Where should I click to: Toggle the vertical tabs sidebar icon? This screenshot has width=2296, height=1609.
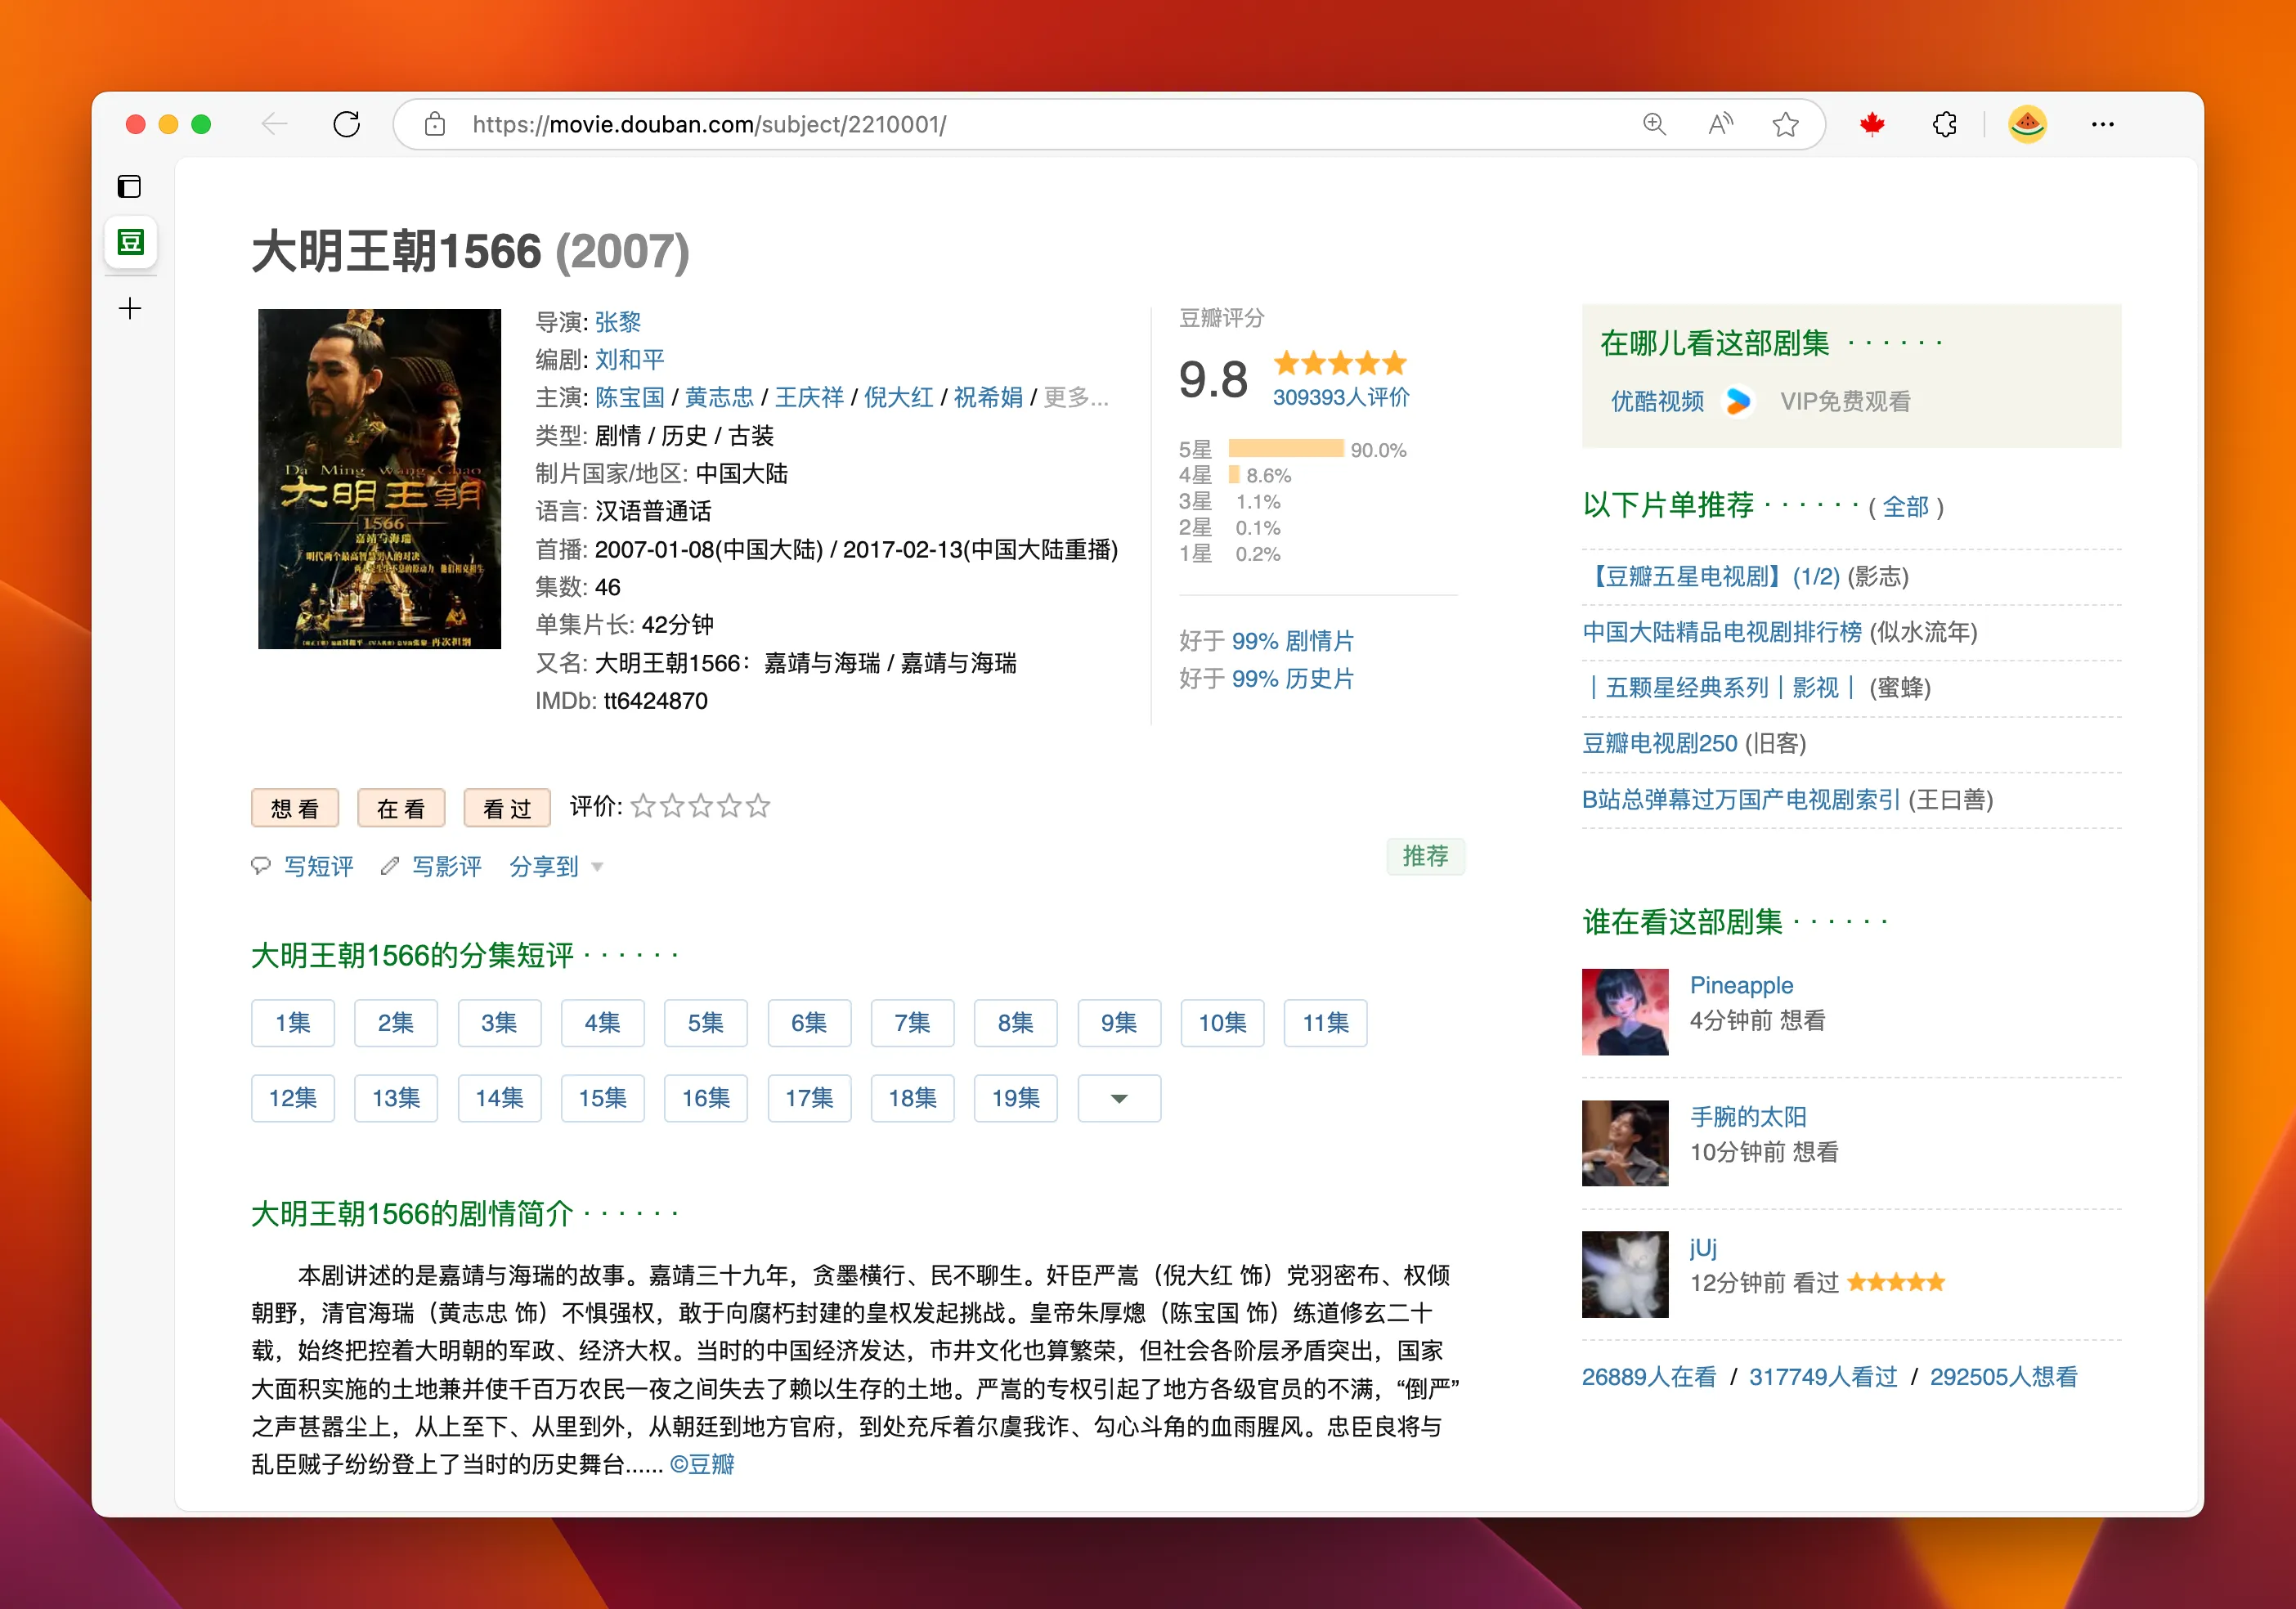click(130, 187)
